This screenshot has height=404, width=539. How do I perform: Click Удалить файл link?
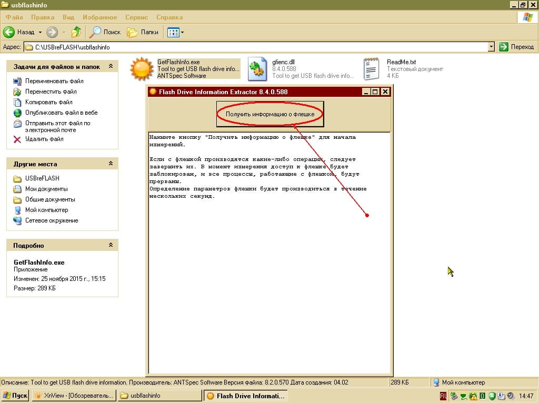[44, 139]
